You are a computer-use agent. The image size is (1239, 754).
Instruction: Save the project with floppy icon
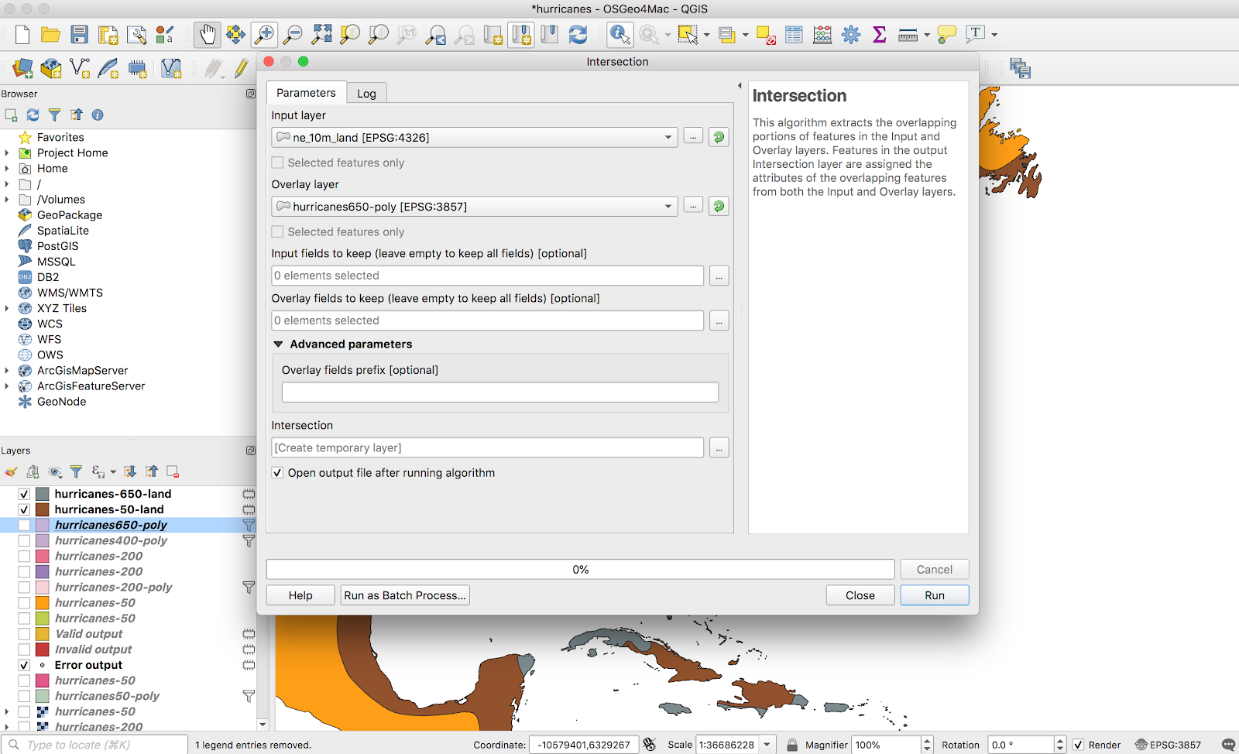(x=79, y=35)
